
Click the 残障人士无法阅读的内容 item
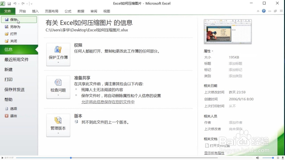click(x=102, y=90)
